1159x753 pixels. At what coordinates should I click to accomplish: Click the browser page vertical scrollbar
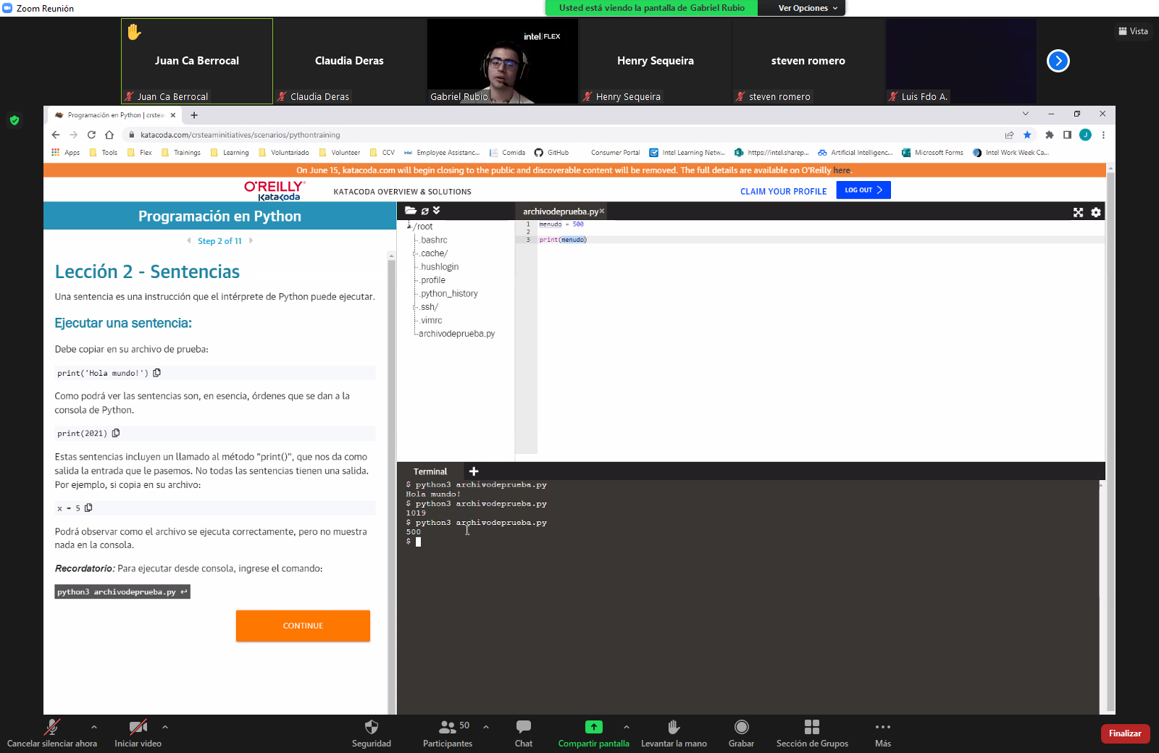(1110, 434)
